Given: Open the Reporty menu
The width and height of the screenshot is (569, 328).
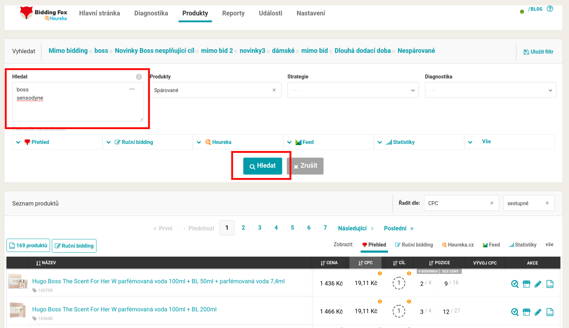Looking at the screenshot, I should click(233, 13).
